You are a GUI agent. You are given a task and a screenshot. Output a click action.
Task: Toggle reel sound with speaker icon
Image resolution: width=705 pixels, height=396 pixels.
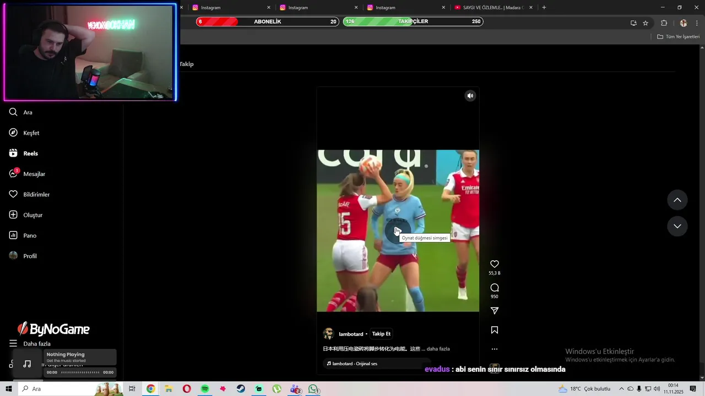coord(470,96)
